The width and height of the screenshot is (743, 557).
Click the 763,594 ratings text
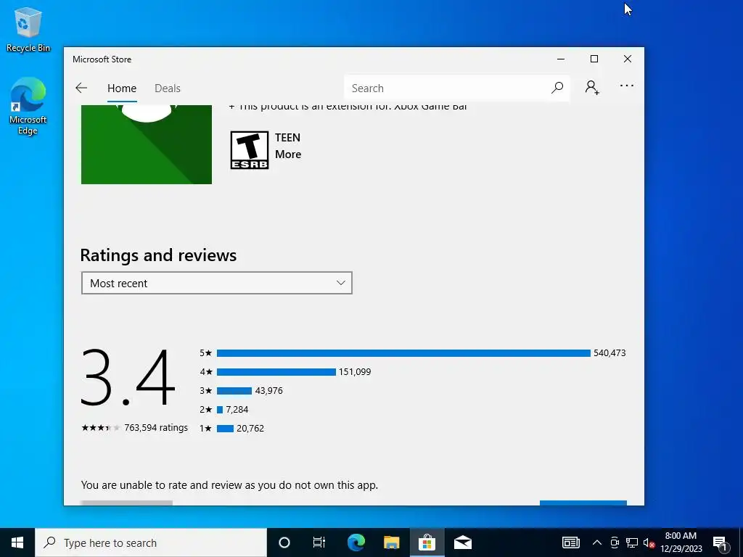click(156, 428)
